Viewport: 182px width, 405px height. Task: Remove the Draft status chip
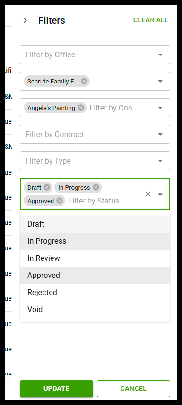tap(47, 187)
